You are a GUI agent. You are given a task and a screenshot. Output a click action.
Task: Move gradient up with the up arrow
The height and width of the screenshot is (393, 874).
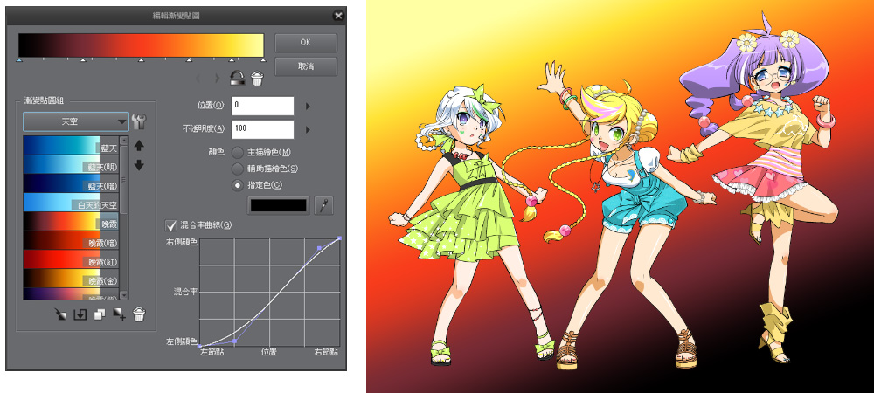point(138,145)
